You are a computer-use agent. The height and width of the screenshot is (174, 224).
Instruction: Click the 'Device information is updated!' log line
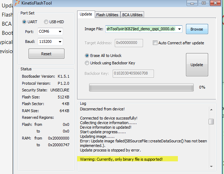(106, 127)
